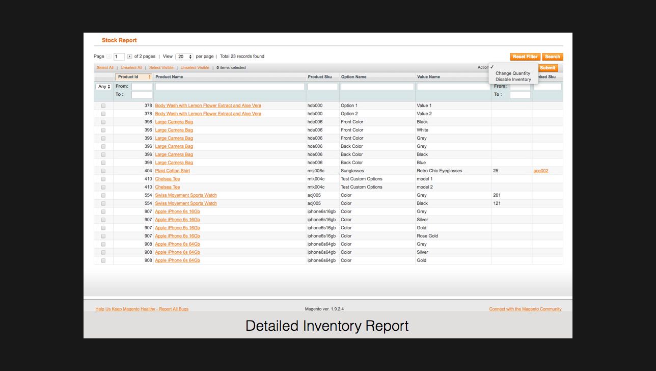Click the next page arrow icon
Screen dimensions: 656x371
(129, 56)
